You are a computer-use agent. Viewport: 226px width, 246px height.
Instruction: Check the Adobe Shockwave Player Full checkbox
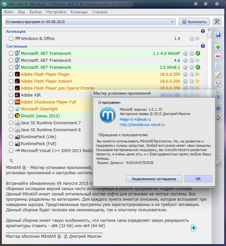(x=11, y=102)
